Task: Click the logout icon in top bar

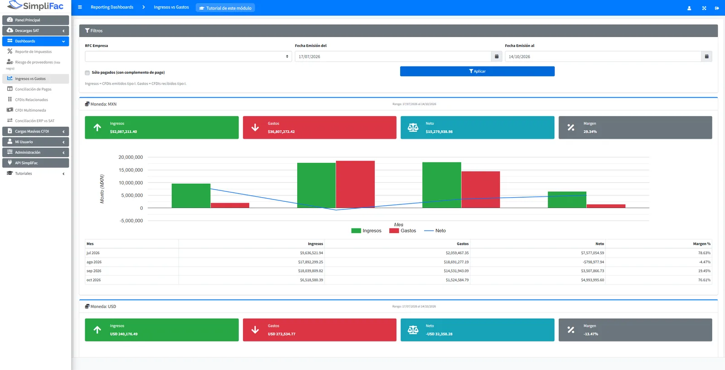Action: point(717,8)
